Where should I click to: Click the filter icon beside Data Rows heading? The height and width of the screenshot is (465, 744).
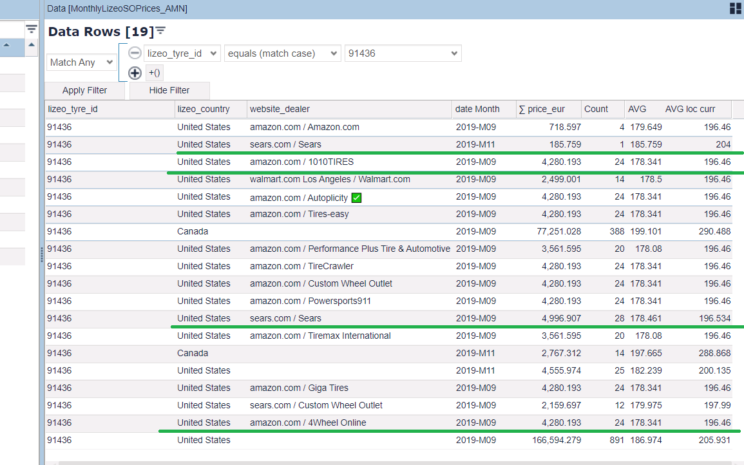coord(160,31)
